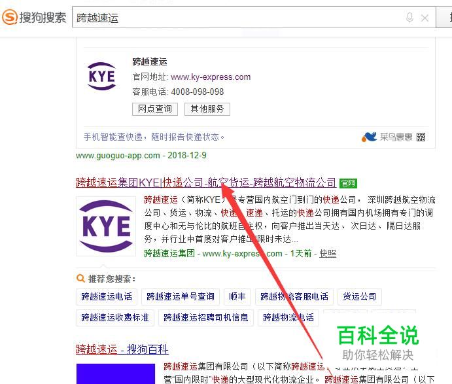Select suggestion 跨越速运单号查询
This screenshot has width=452, height=384.
(x=181, y=296)
